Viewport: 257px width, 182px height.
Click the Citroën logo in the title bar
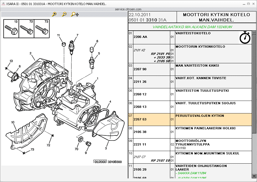(x=3, y=4)
